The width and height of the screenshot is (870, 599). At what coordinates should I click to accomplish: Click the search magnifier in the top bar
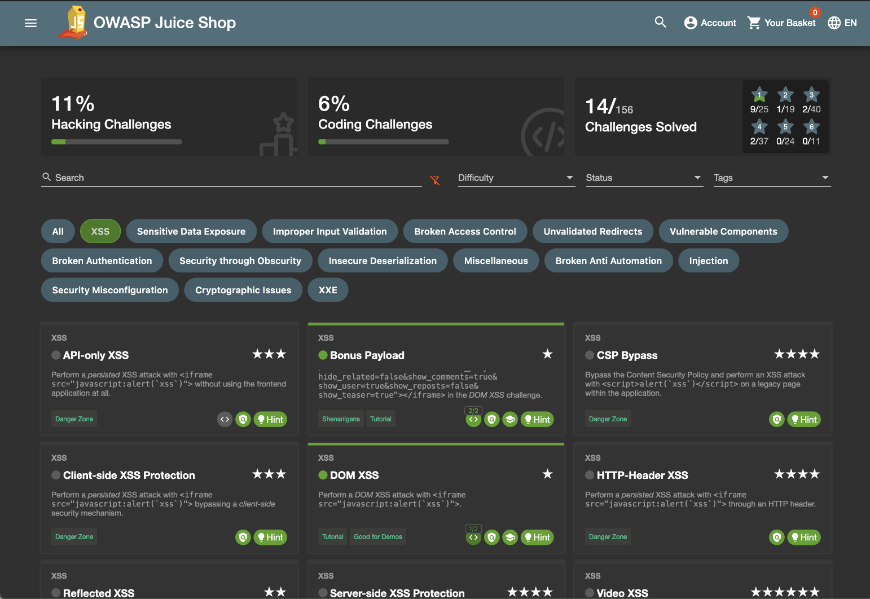[x=660, y=23]
